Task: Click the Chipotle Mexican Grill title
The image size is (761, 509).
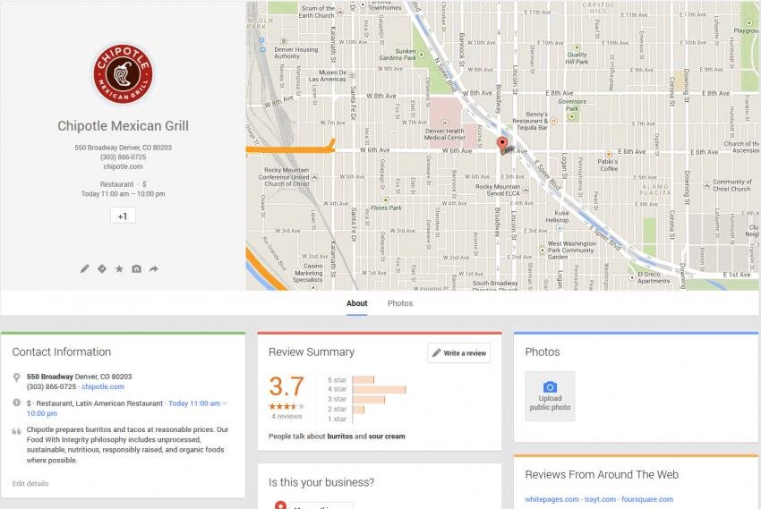Action: (123, 125)
